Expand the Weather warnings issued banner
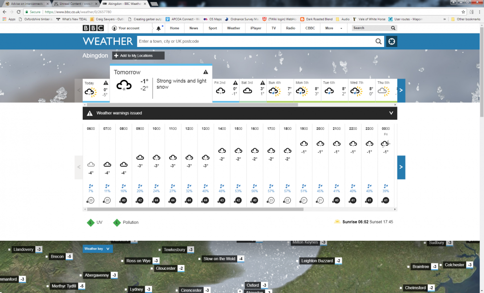 (391, 113)
